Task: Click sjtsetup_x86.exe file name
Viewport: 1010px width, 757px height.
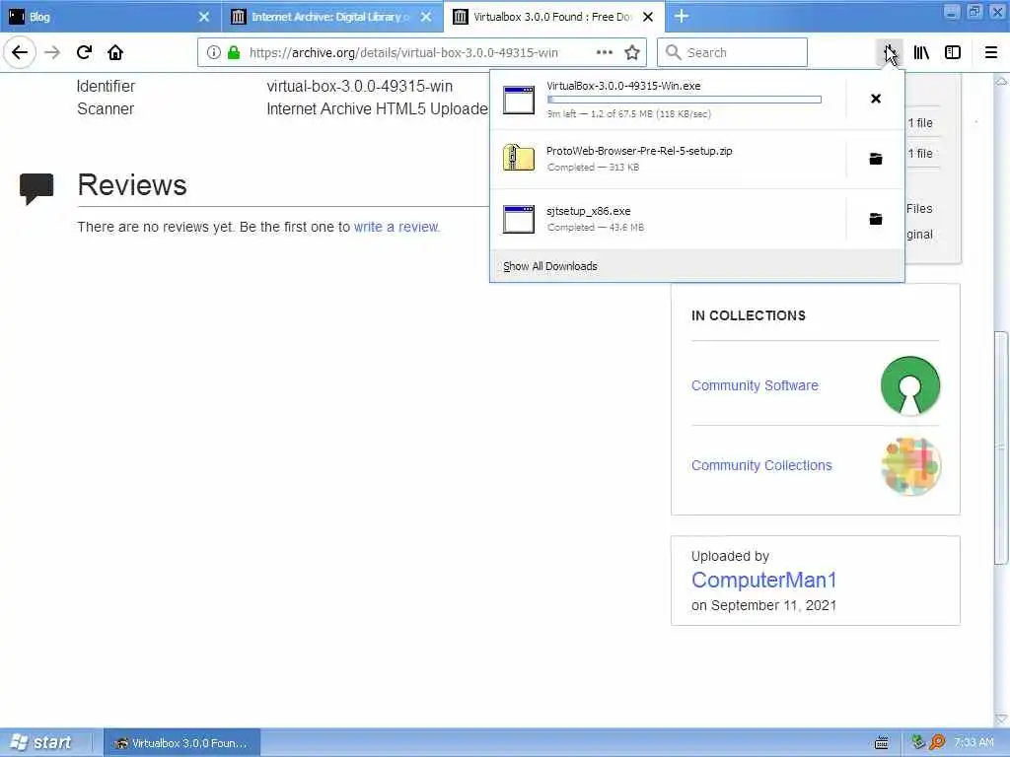Action: pyautogui.click(x=588, y=211)
